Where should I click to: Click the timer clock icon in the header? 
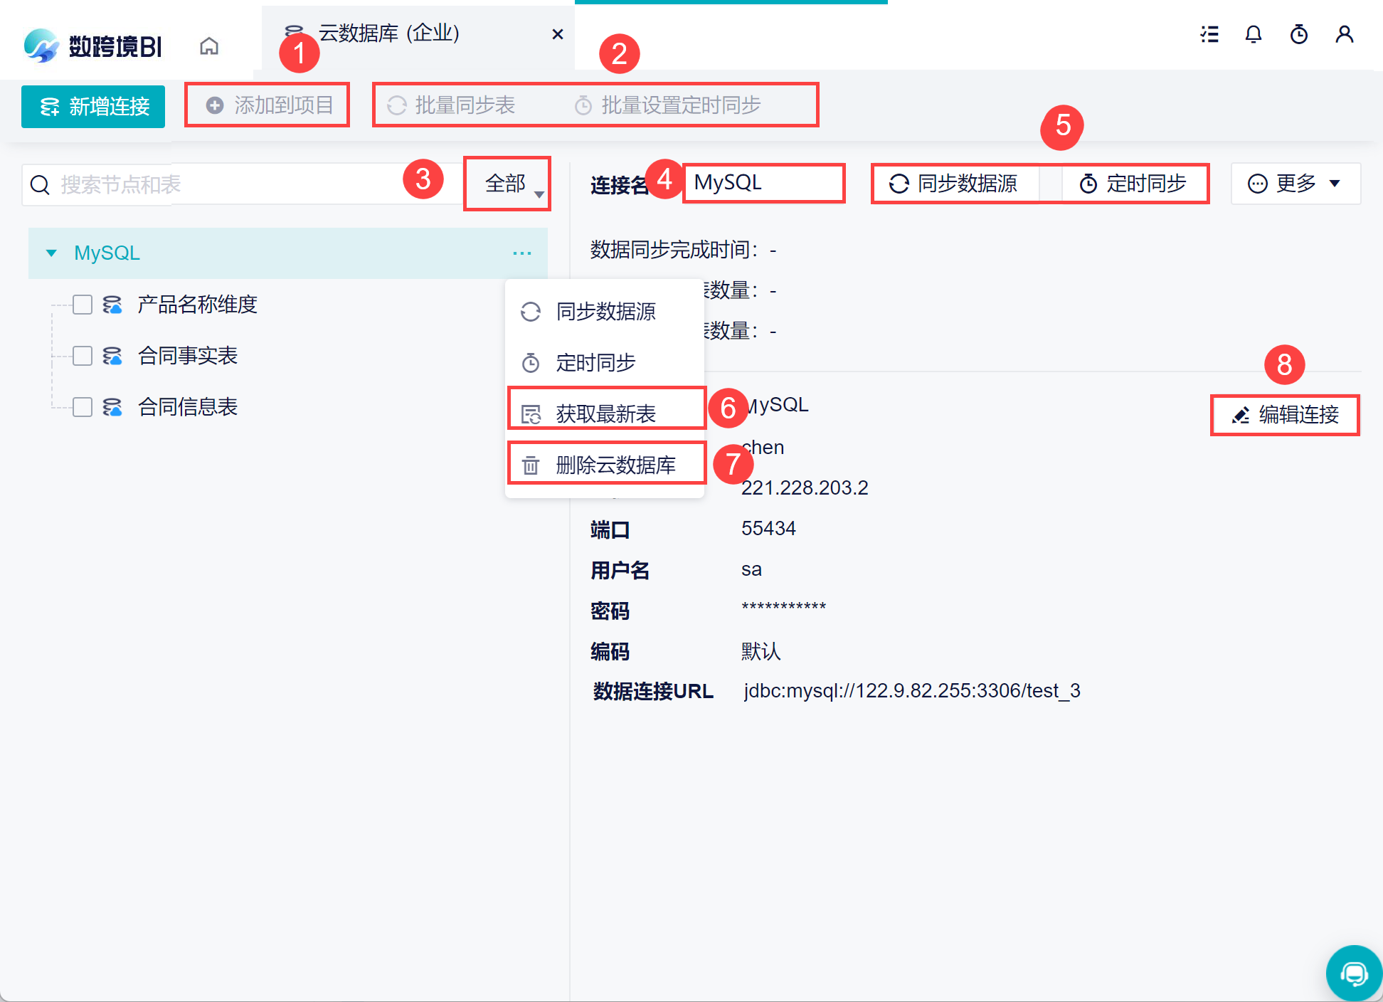tap(1299, 34)
